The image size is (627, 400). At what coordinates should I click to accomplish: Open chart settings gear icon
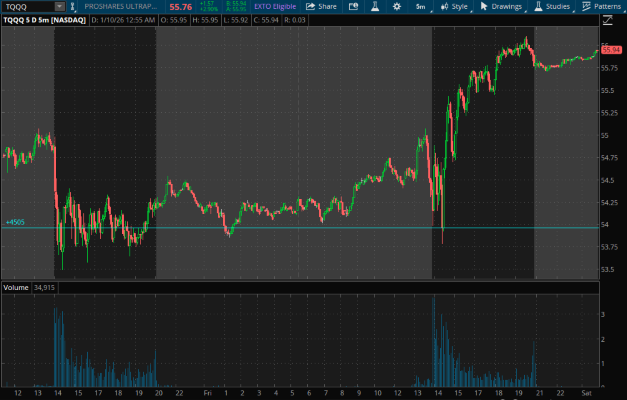[397, 7]
